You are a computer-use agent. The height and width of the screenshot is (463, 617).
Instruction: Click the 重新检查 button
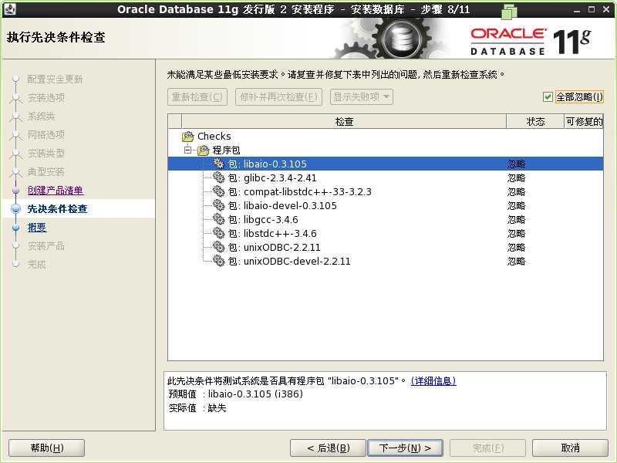197,97
